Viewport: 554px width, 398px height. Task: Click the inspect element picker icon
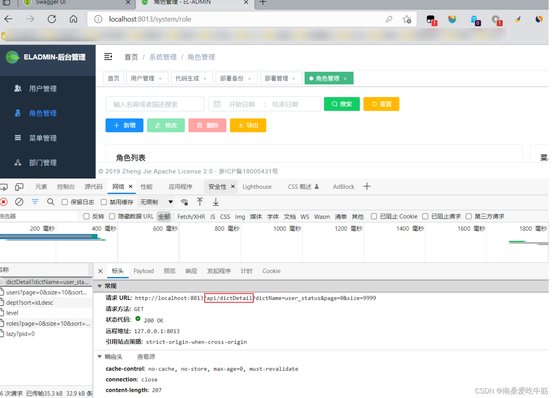pos(4,187)
